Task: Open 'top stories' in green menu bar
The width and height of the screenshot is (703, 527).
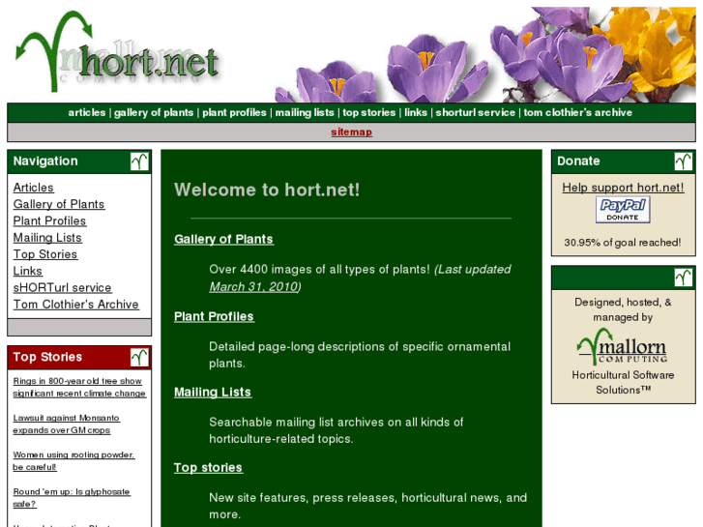Action: tap(369, 112)
